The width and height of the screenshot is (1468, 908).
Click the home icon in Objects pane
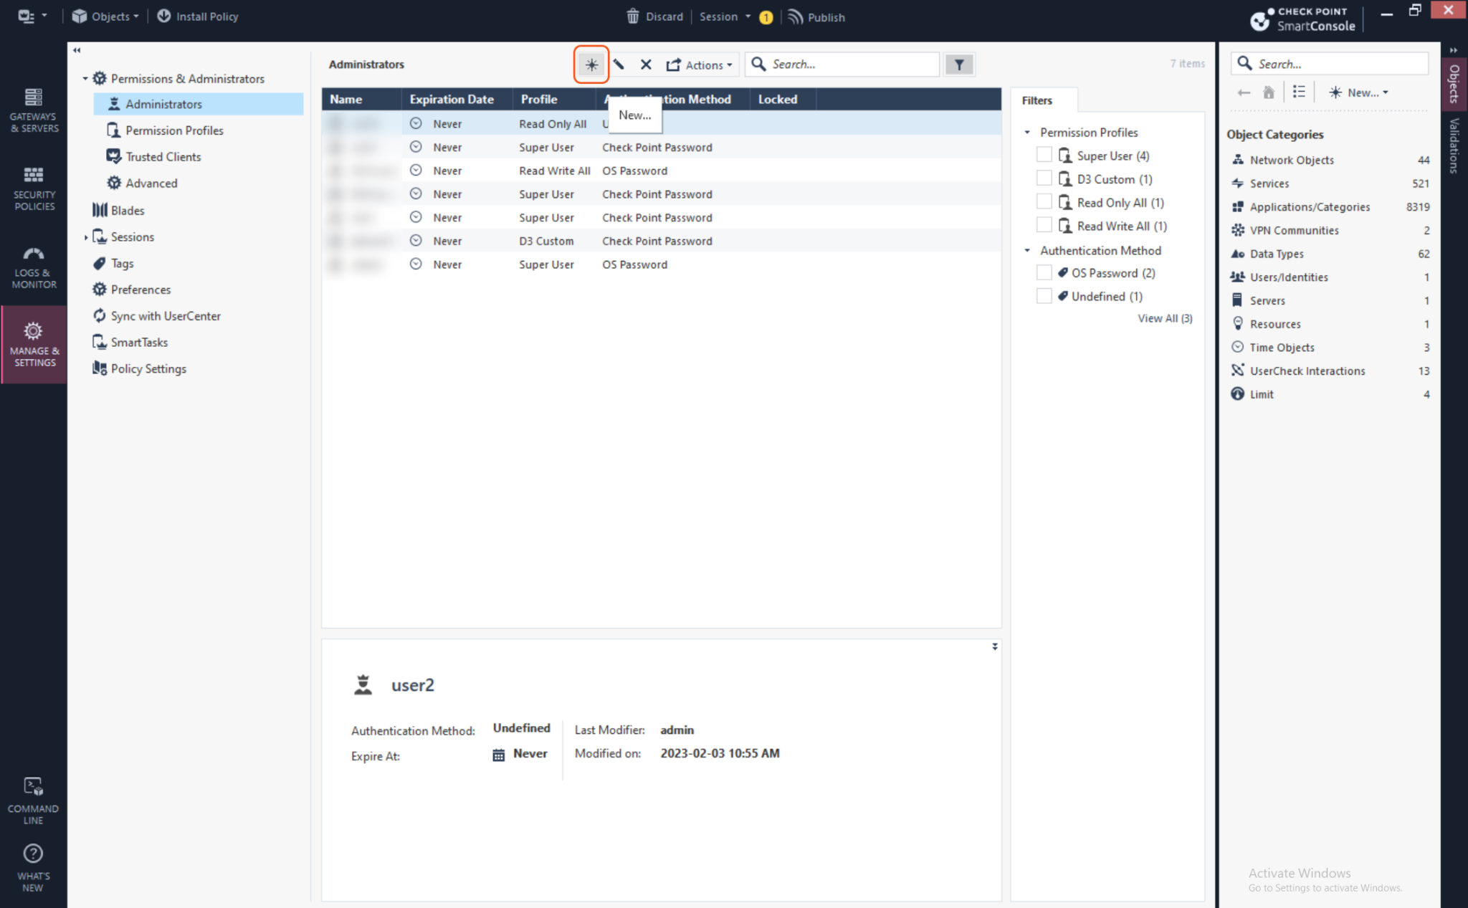(x=1268, y=92)
